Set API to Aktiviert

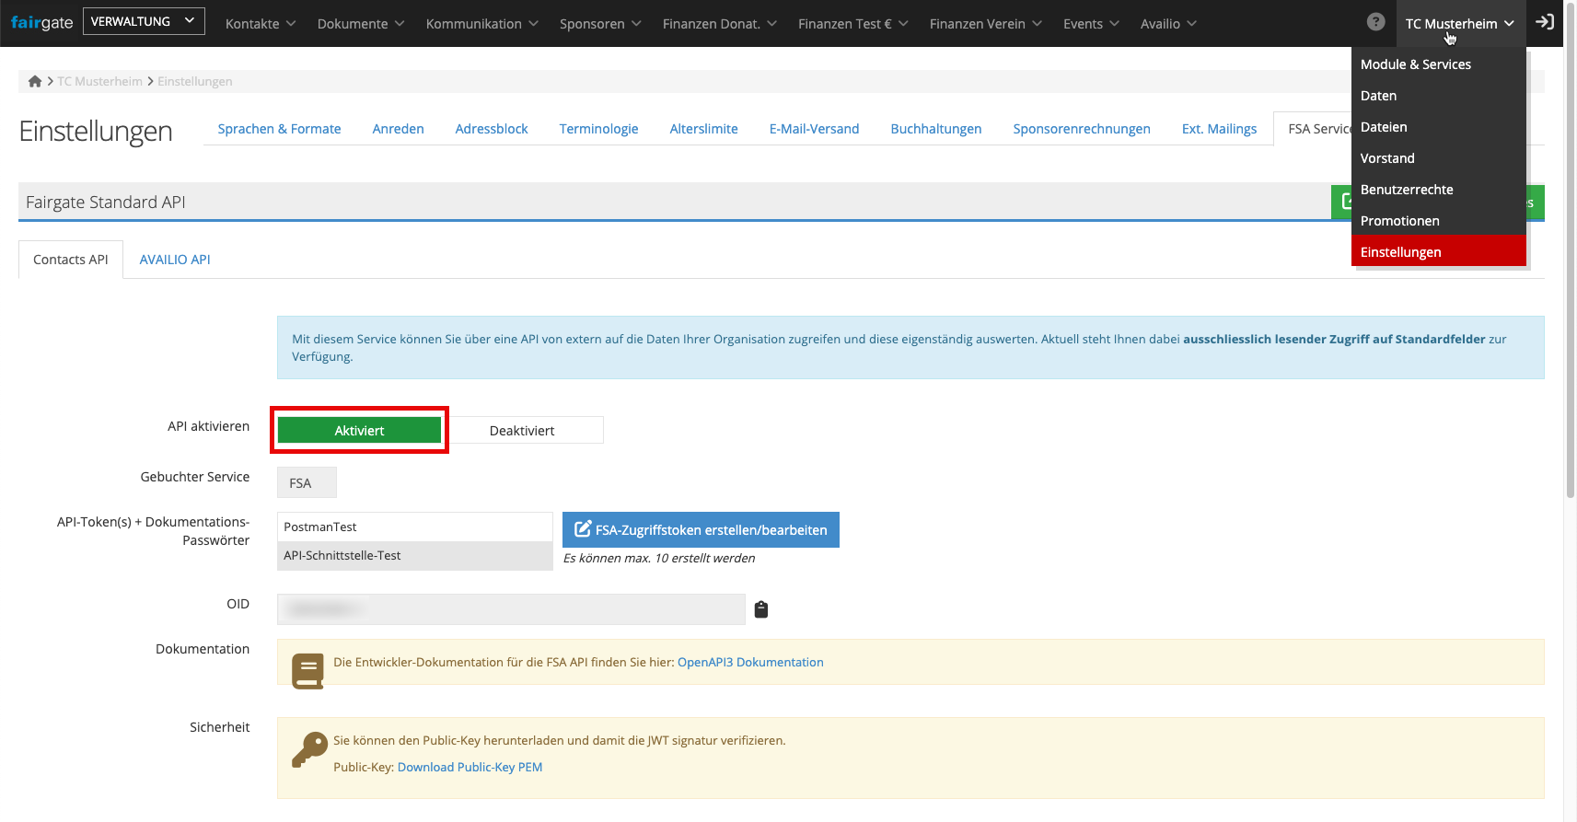[x=359, y=431]
